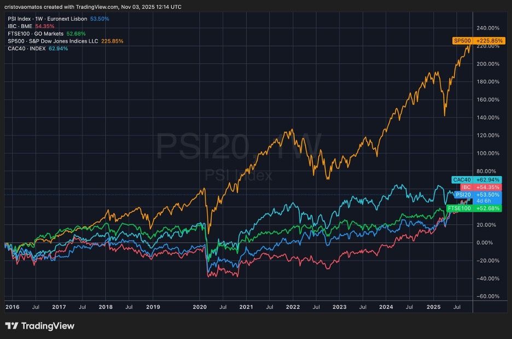
Task: Click the 2020 label on the time axis
Action: click(x=200, y=307)
